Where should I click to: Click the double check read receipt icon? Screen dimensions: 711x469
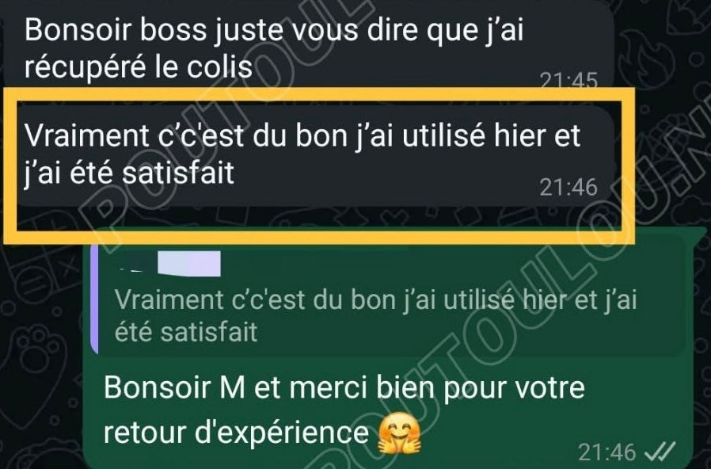click(660, 451)
